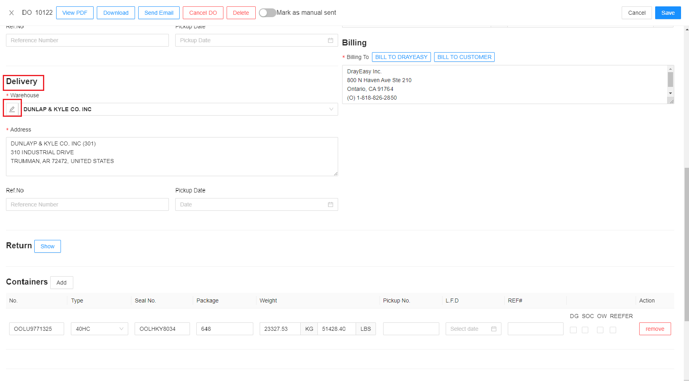Click the warehouse edit pencil icon
Screen dimensions: 689x381
tap(12, 109)
